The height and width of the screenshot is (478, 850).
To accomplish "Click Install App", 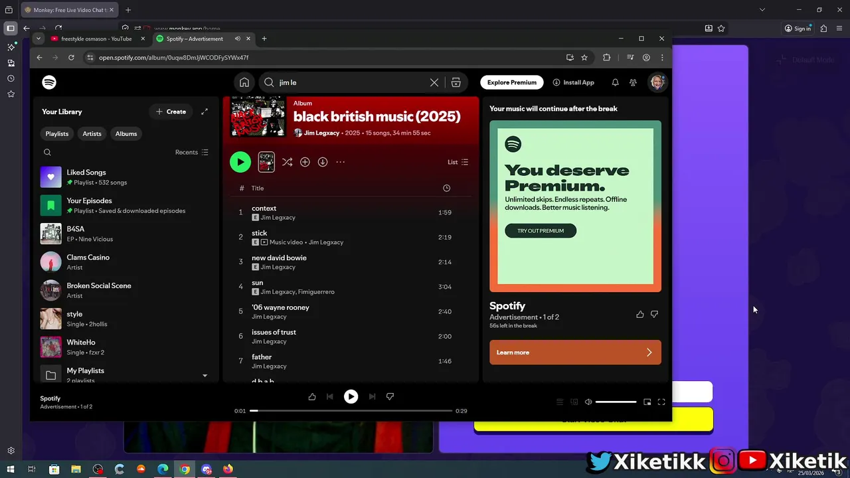I will pyautogui.click(x=574, y=82).
